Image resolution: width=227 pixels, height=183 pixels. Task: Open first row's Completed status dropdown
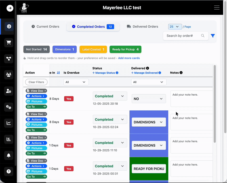(x=110, y=96)
